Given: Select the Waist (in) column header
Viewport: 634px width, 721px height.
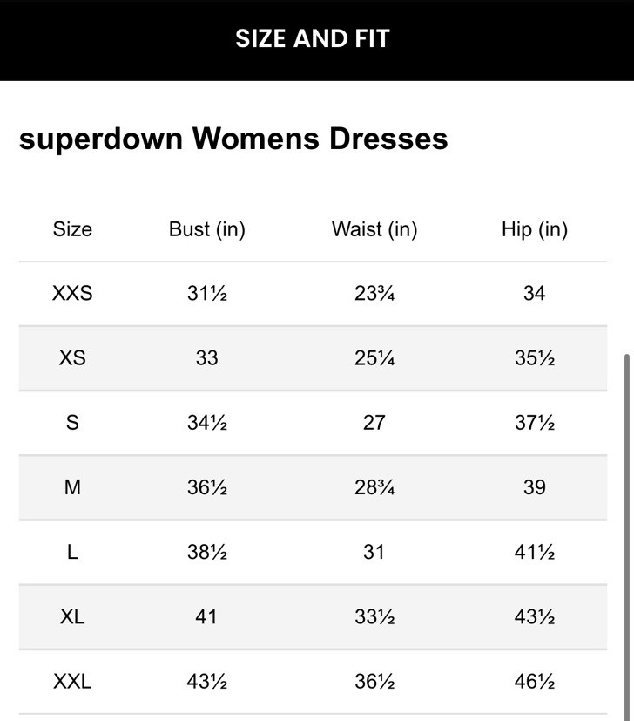Looking at the screenshot, I should tap(374, 229).
